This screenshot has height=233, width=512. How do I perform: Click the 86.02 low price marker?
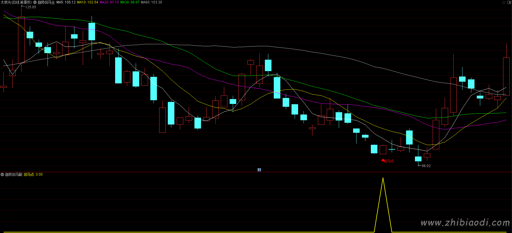pos(426,166)
